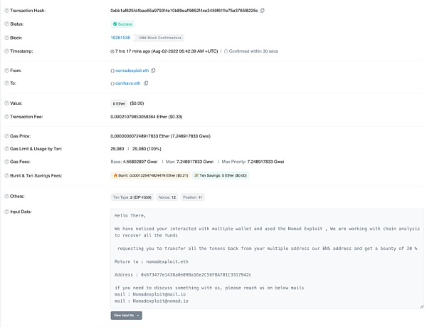The width and height of the screenshot is (427, 327).
Task: Click help icon beside Transaction Hash
Action: tap(7, 10)
